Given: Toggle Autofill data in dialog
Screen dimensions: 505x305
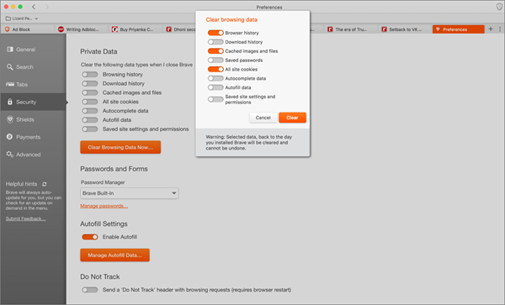Looking at the screenshot, I should (x=215, y=87).
